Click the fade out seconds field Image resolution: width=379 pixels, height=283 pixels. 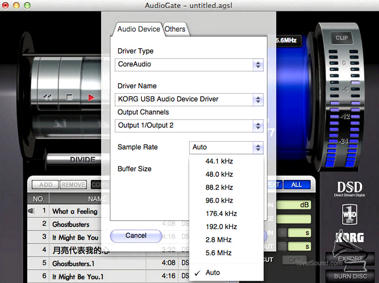click(299, 246)
